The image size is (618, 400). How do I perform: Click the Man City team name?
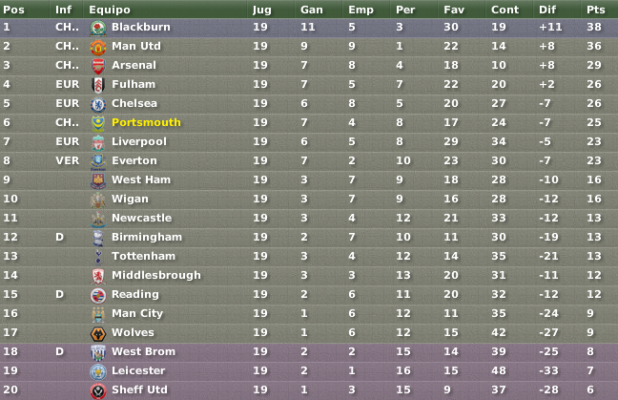point(136,313)
